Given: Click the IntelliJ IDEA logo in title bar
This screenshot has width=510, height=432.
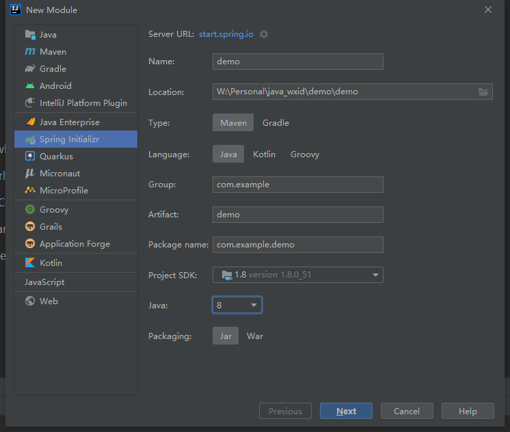Looking at the screenshot, I should click(16, 10).
